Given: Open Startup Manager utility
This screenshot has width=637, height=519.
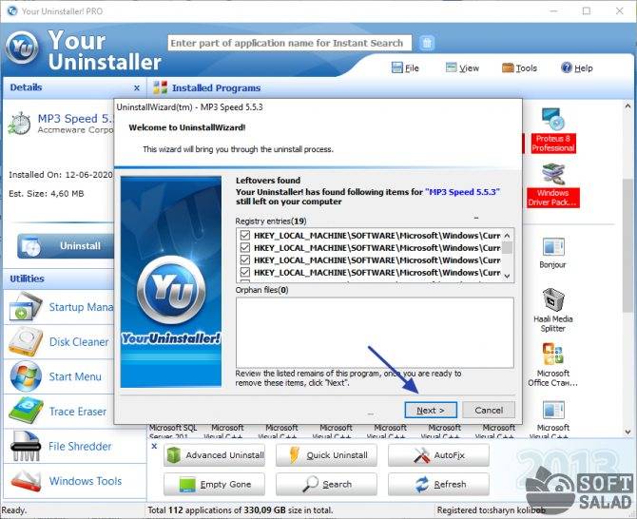Looking at the screenshot, I should point(59,307).
